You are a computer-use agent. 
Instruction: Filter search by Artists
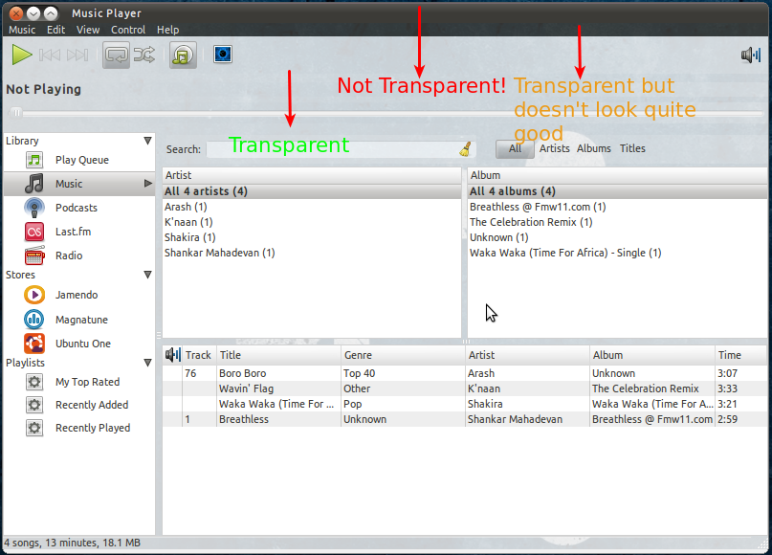(x=554, y=148)
